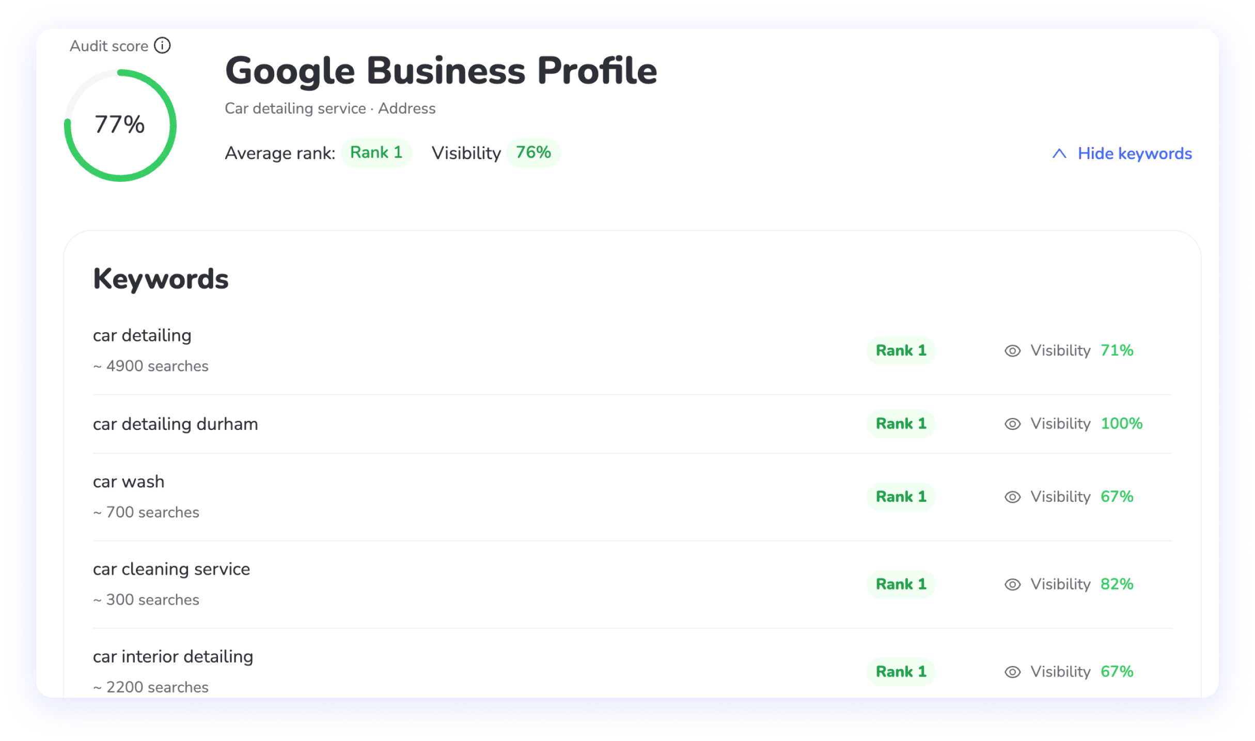Click the Hide keywords link
This screenshot has height=741, width=1255.
pos(1135,153)
